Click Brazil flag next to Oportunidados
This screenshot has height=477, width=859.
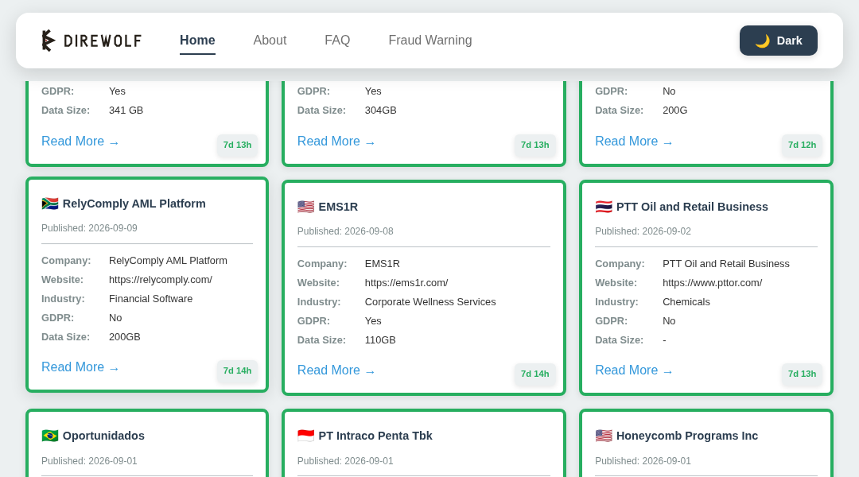pyautogui.click(x=50, y=436)
